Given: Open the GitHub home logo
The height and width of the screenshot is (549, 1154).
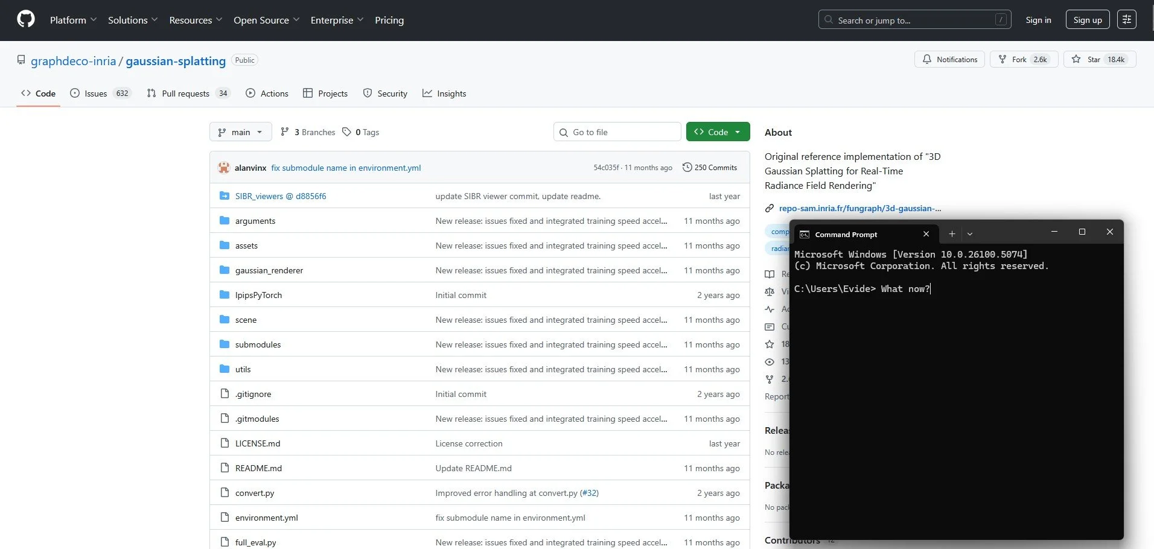Looking at the screenshot, I should tap(26, 19).
